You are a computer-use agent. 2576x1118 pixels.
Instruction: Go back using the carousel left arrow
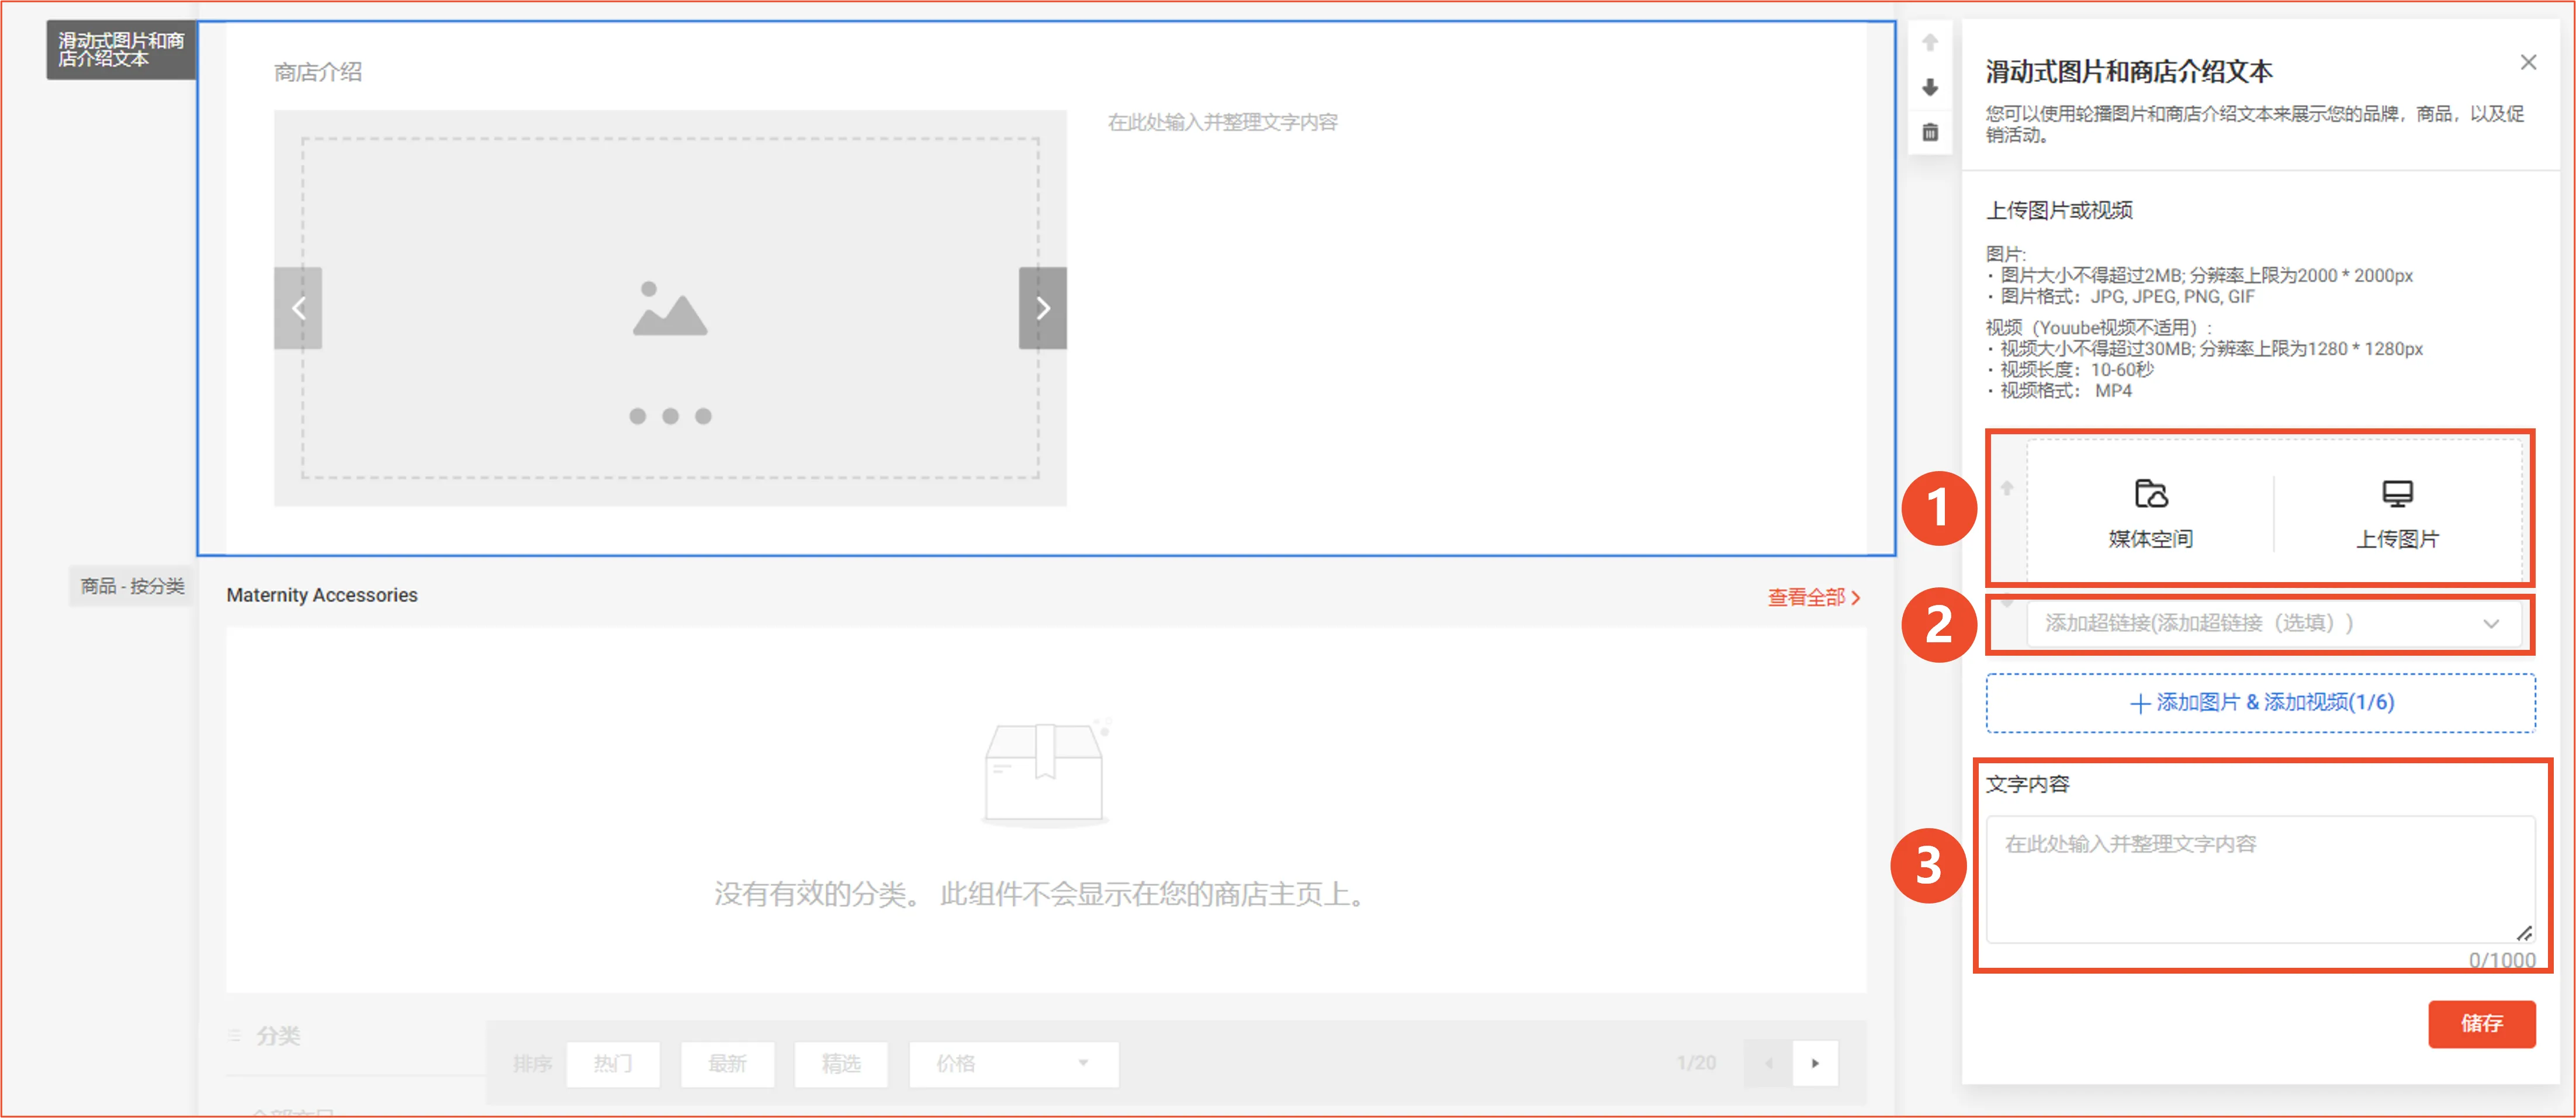(x=299, y=308)
